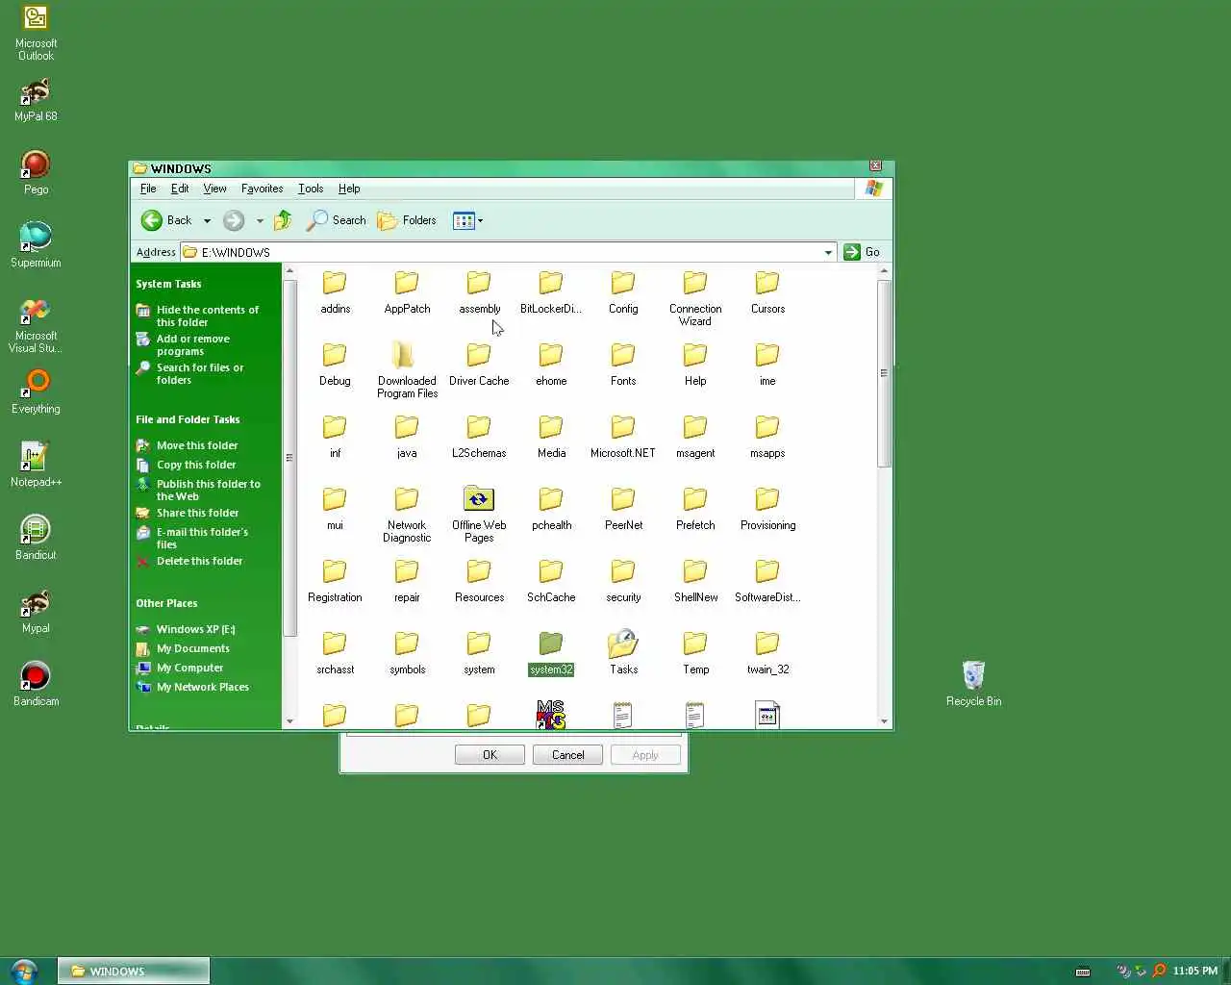This screenshot has width=1231, height=985.
Task: Toggle the Folders pane button
Action: [407, 220]
